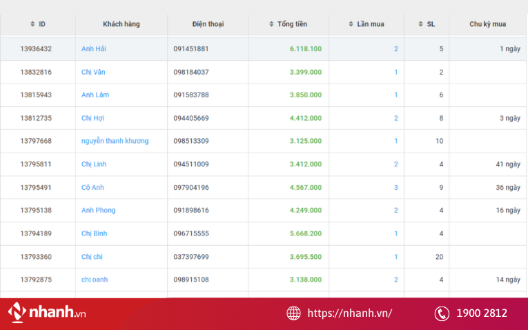
Task: Sort table by ID column arrows
Action: pyautogui.click(x=32, y=24)
